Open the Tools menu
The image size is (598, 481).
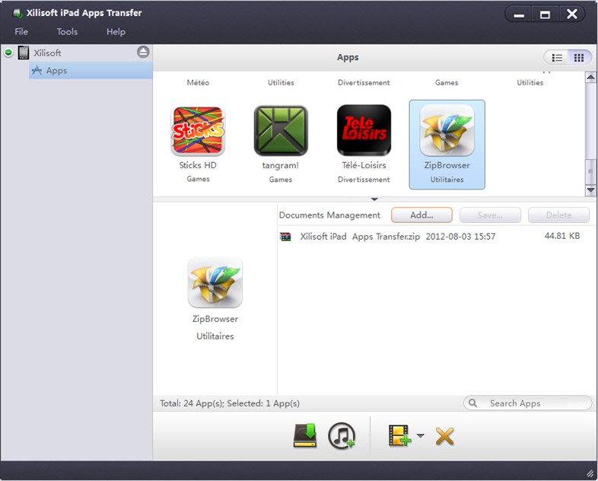click(67, 32)
